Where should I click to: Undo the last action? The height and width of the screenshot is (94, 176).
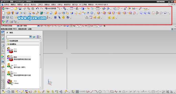point(37,9)
